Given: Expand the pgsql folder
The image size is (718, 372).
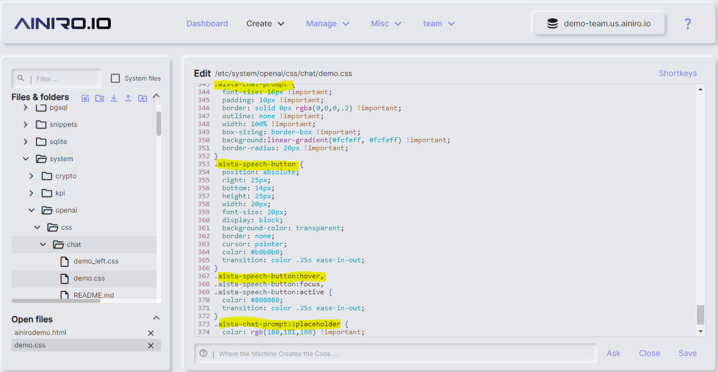Looking at the screenshot, I should click(26, 107).
